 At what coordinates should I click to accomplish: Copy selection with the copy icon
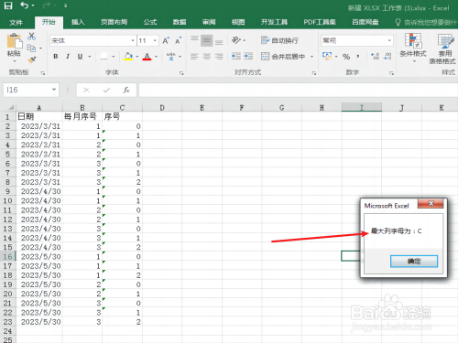coord(31,48)
